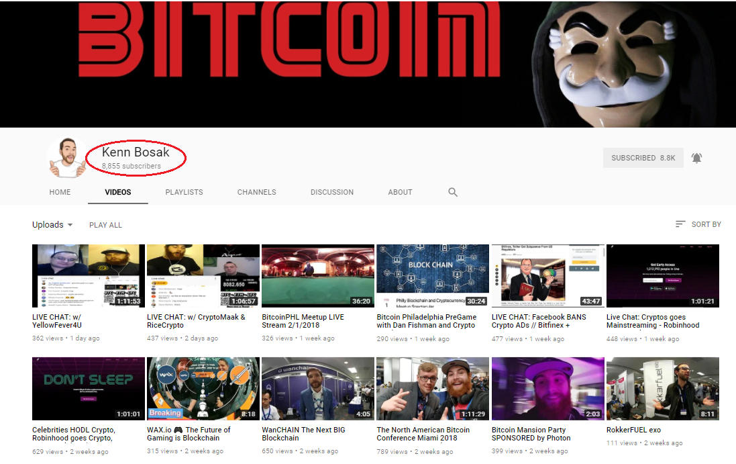
Task: Click the 36:20 BitcoinPHL Meetup thumbnail
Action: [x=318, y=276]
